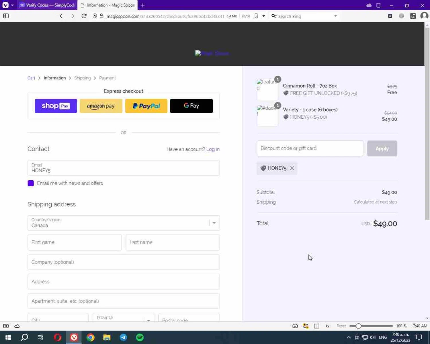Screen dimensions: 430x344
Task: Go to the Payment checkout step
Action: (x=107, y=78)
